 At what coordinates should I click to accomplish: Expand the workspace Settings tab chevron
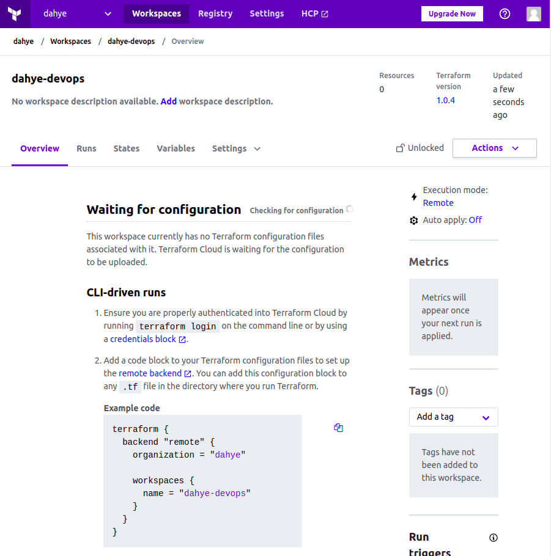pos(257,149)
